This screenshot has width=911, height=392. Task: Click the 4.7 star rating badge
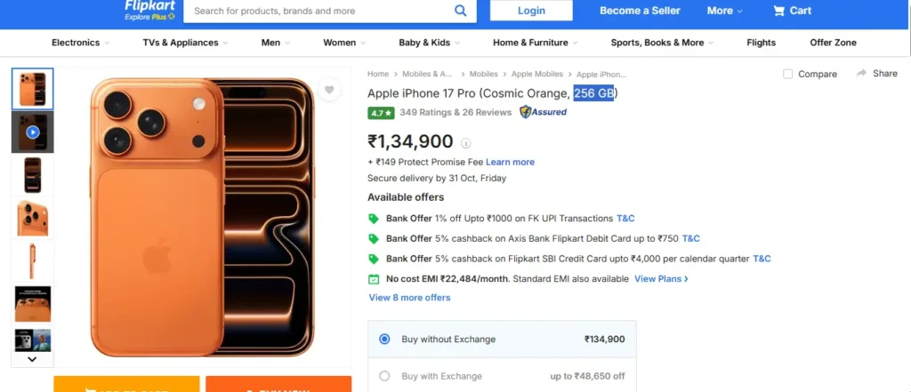coord(380,113)
